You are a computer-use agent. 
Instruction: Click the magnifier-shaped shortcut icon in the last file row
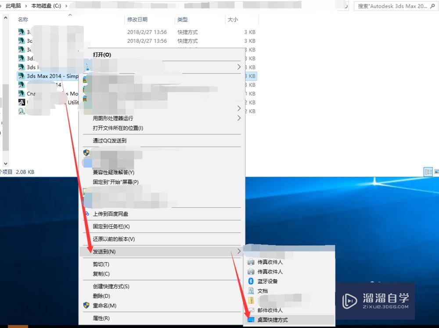click(22, 111)
